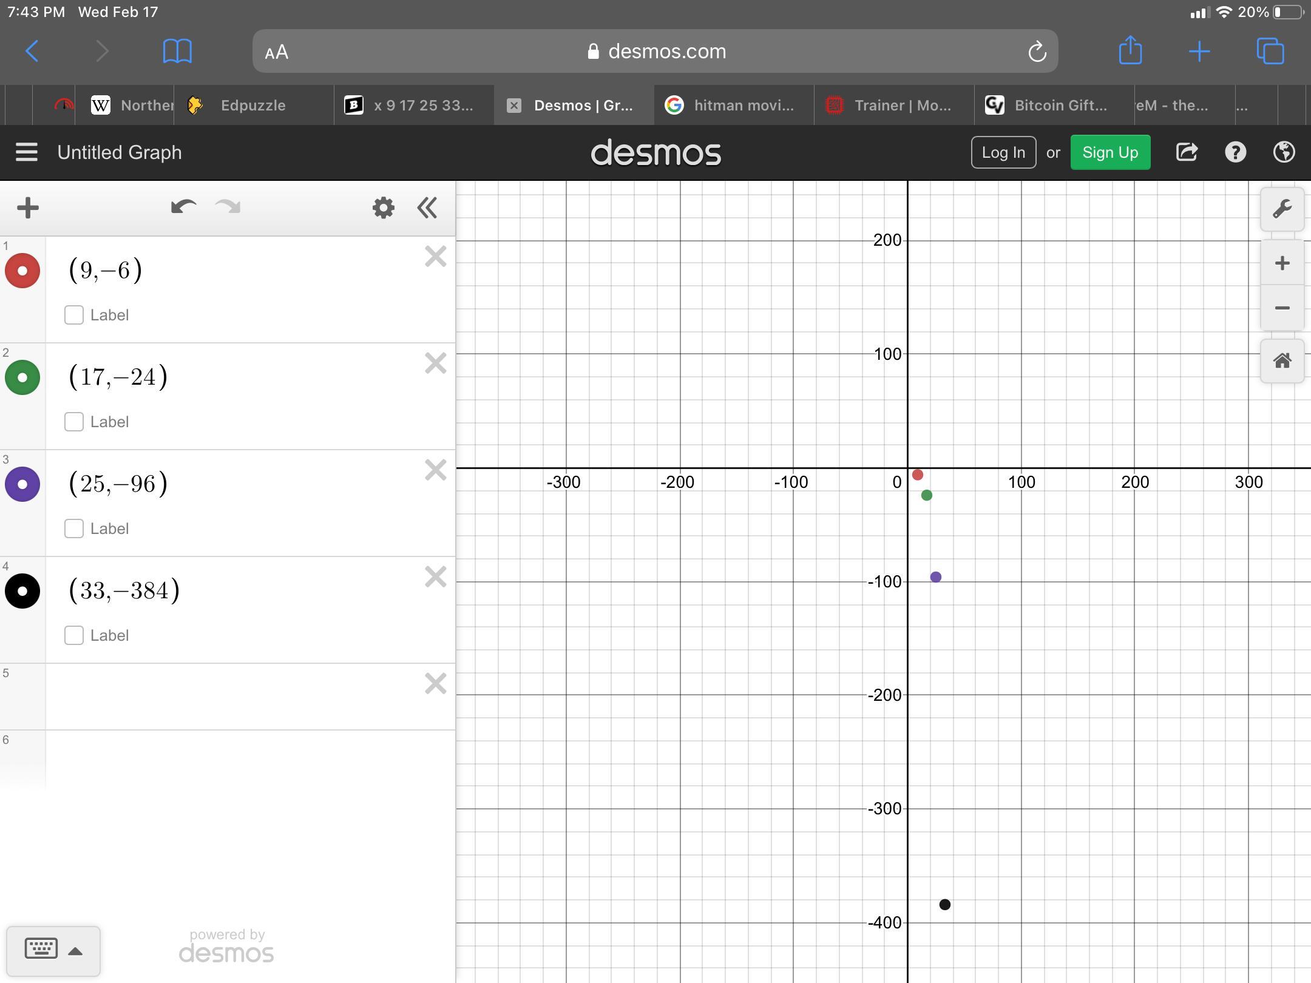This screenshot has height=983, width=1311.
Task: Switch to the Edpuzzle browser tab
Action: (x=252, y=106)
